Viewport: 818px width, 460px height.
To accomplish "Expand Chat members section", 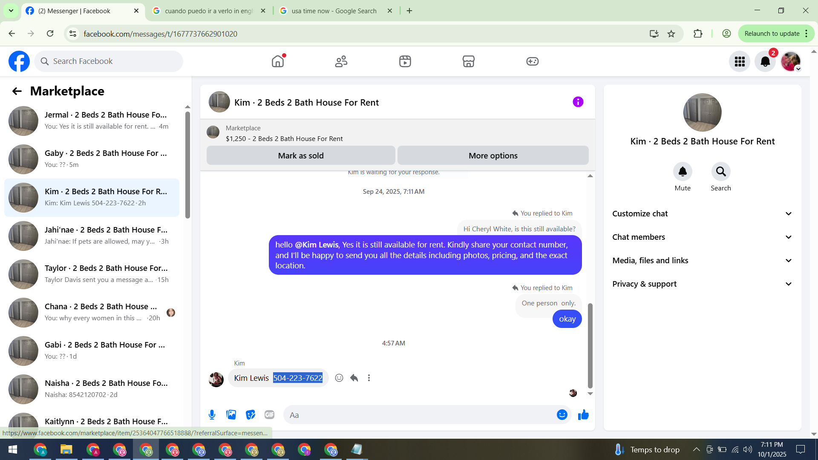I will pyautogui.click(x=703, y=237).
